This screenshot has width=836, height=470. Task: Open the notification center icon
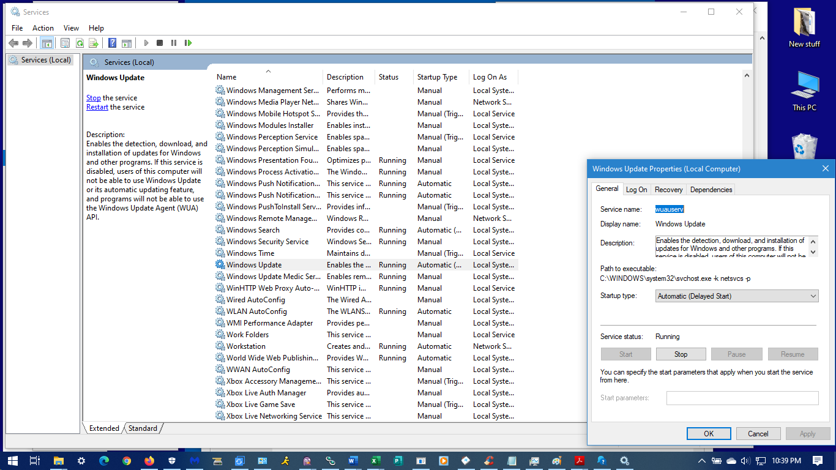pos(817,460)
